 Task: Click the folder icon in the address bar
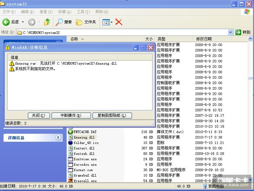20,33
